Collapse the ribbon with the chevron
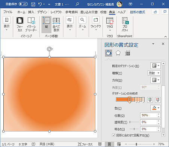This screenshot has height=147, width=169. [x=166, y=37]
